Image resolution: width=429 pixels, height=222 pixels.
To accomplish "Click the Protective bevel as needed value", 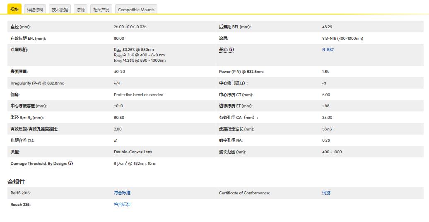I will tap(138, 95).
